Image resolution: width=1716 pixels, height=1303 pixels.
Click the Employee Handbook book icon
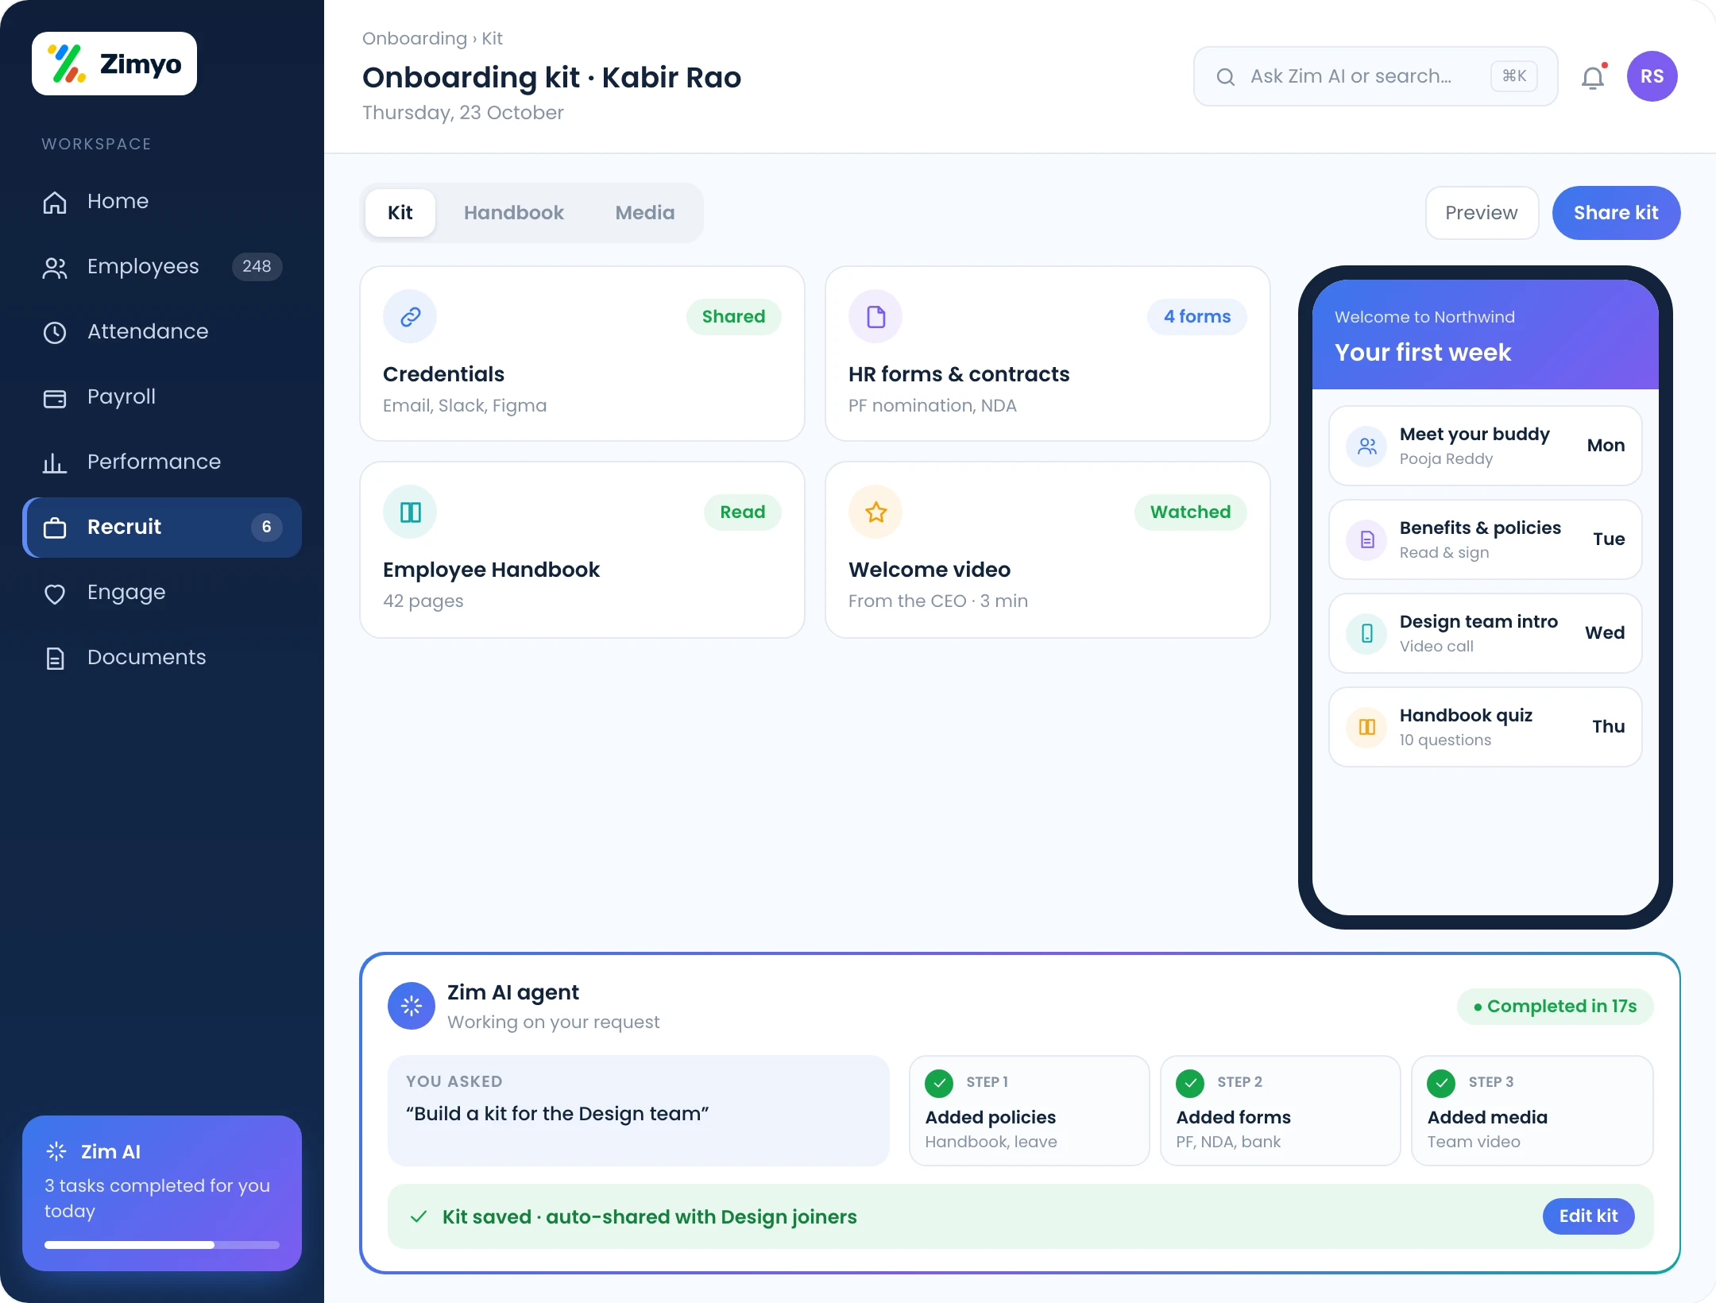coord(410,512)
